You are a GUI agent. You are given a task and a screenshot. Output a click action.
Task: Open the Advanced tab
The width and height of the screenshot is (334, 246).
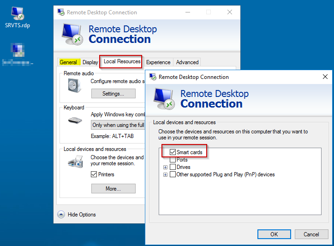187,62
